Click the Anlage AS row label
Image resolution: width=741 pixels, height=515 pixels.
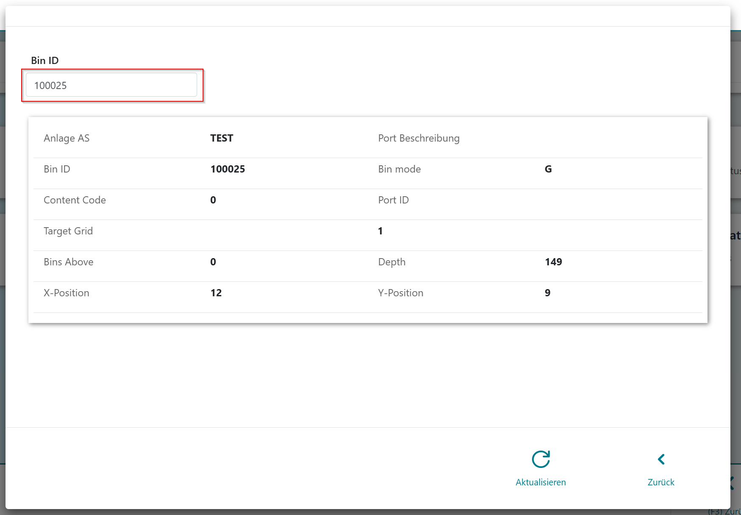[67, 138]
